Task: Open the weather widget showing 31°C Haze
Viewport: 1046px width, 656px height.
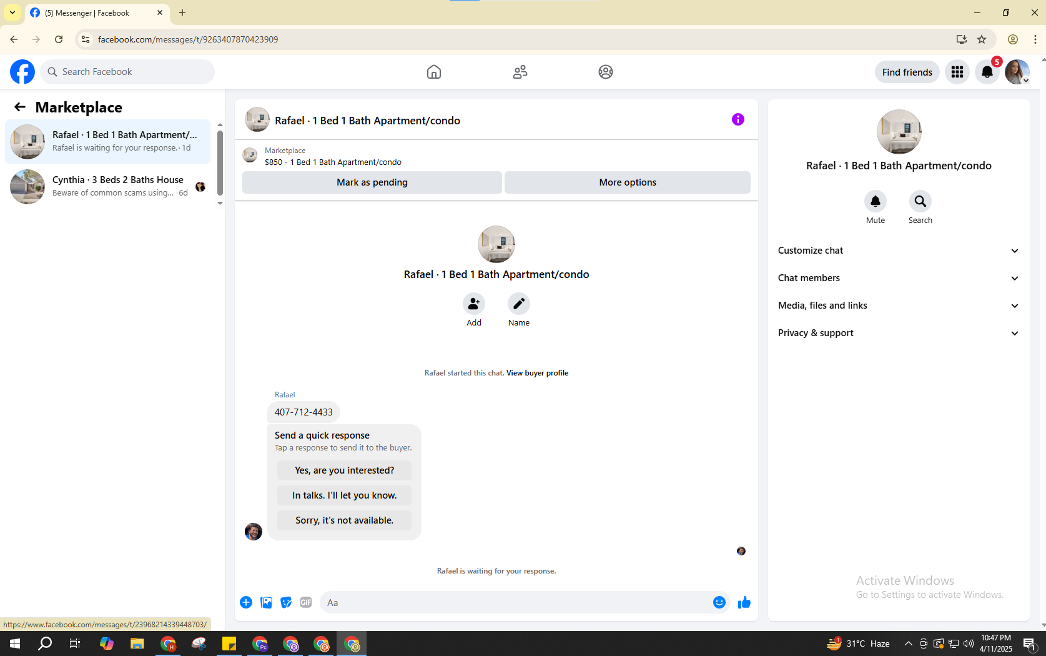Action: click(859, 644)
